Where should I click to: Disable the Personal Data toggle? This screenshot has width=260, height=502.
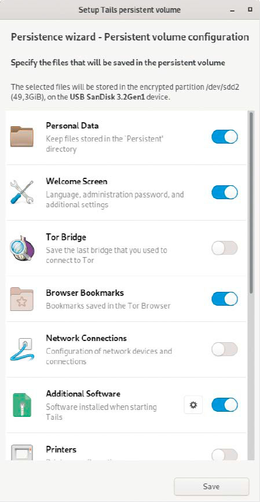(225, 137)
